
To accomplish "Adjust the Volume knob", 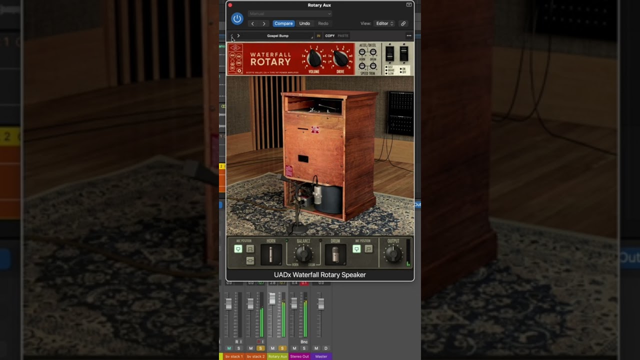I will click(x=314, y=59).
